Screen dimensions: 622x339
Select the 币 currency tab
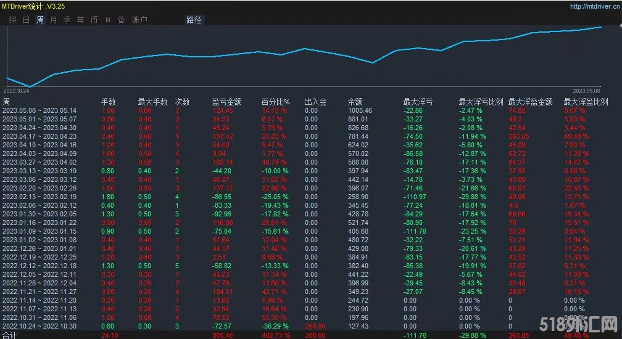point(94,20)
